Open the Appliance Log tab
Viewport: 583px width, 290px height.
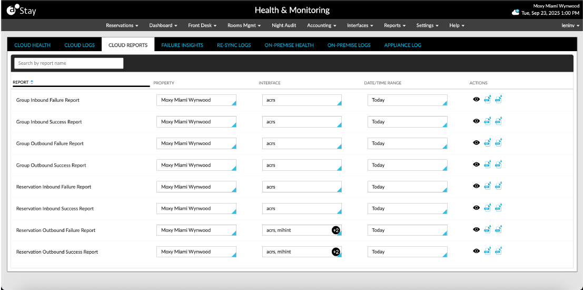[x=403, y=45]
